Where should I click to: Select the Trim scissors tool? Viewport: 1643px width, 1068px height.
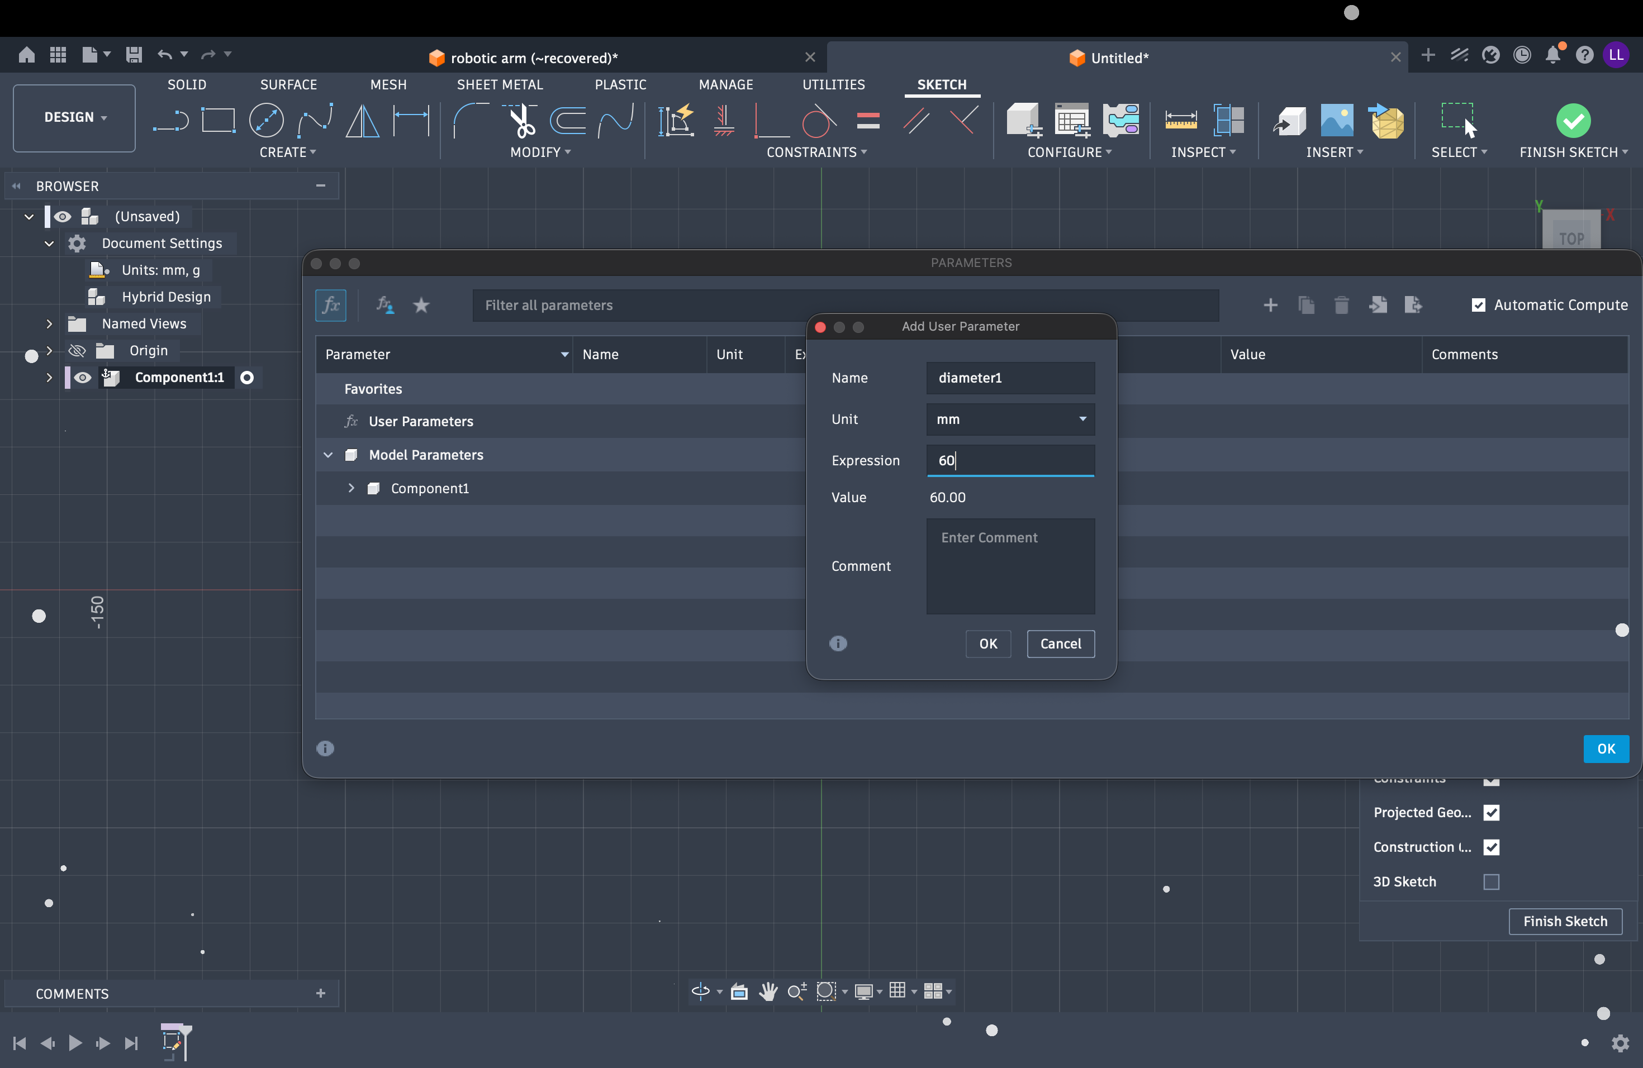[520, 121]
